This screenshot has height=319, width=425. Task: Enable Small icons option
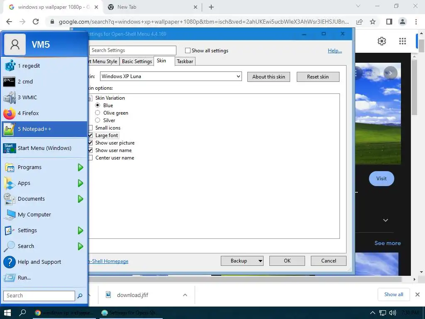point(90,128)
